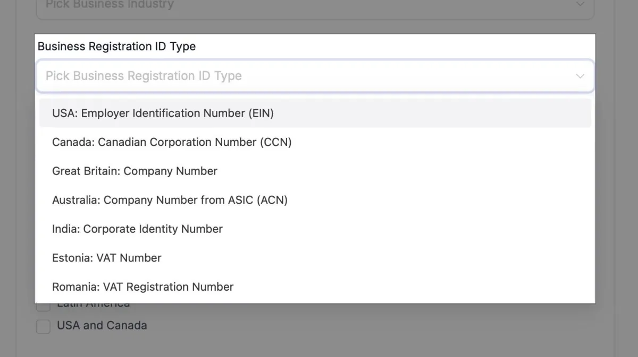The width and height of the screenshot is (638, 357).
Task: Collapse the Registration ID Type chevron arrow
Action: (x=580, y=76)
